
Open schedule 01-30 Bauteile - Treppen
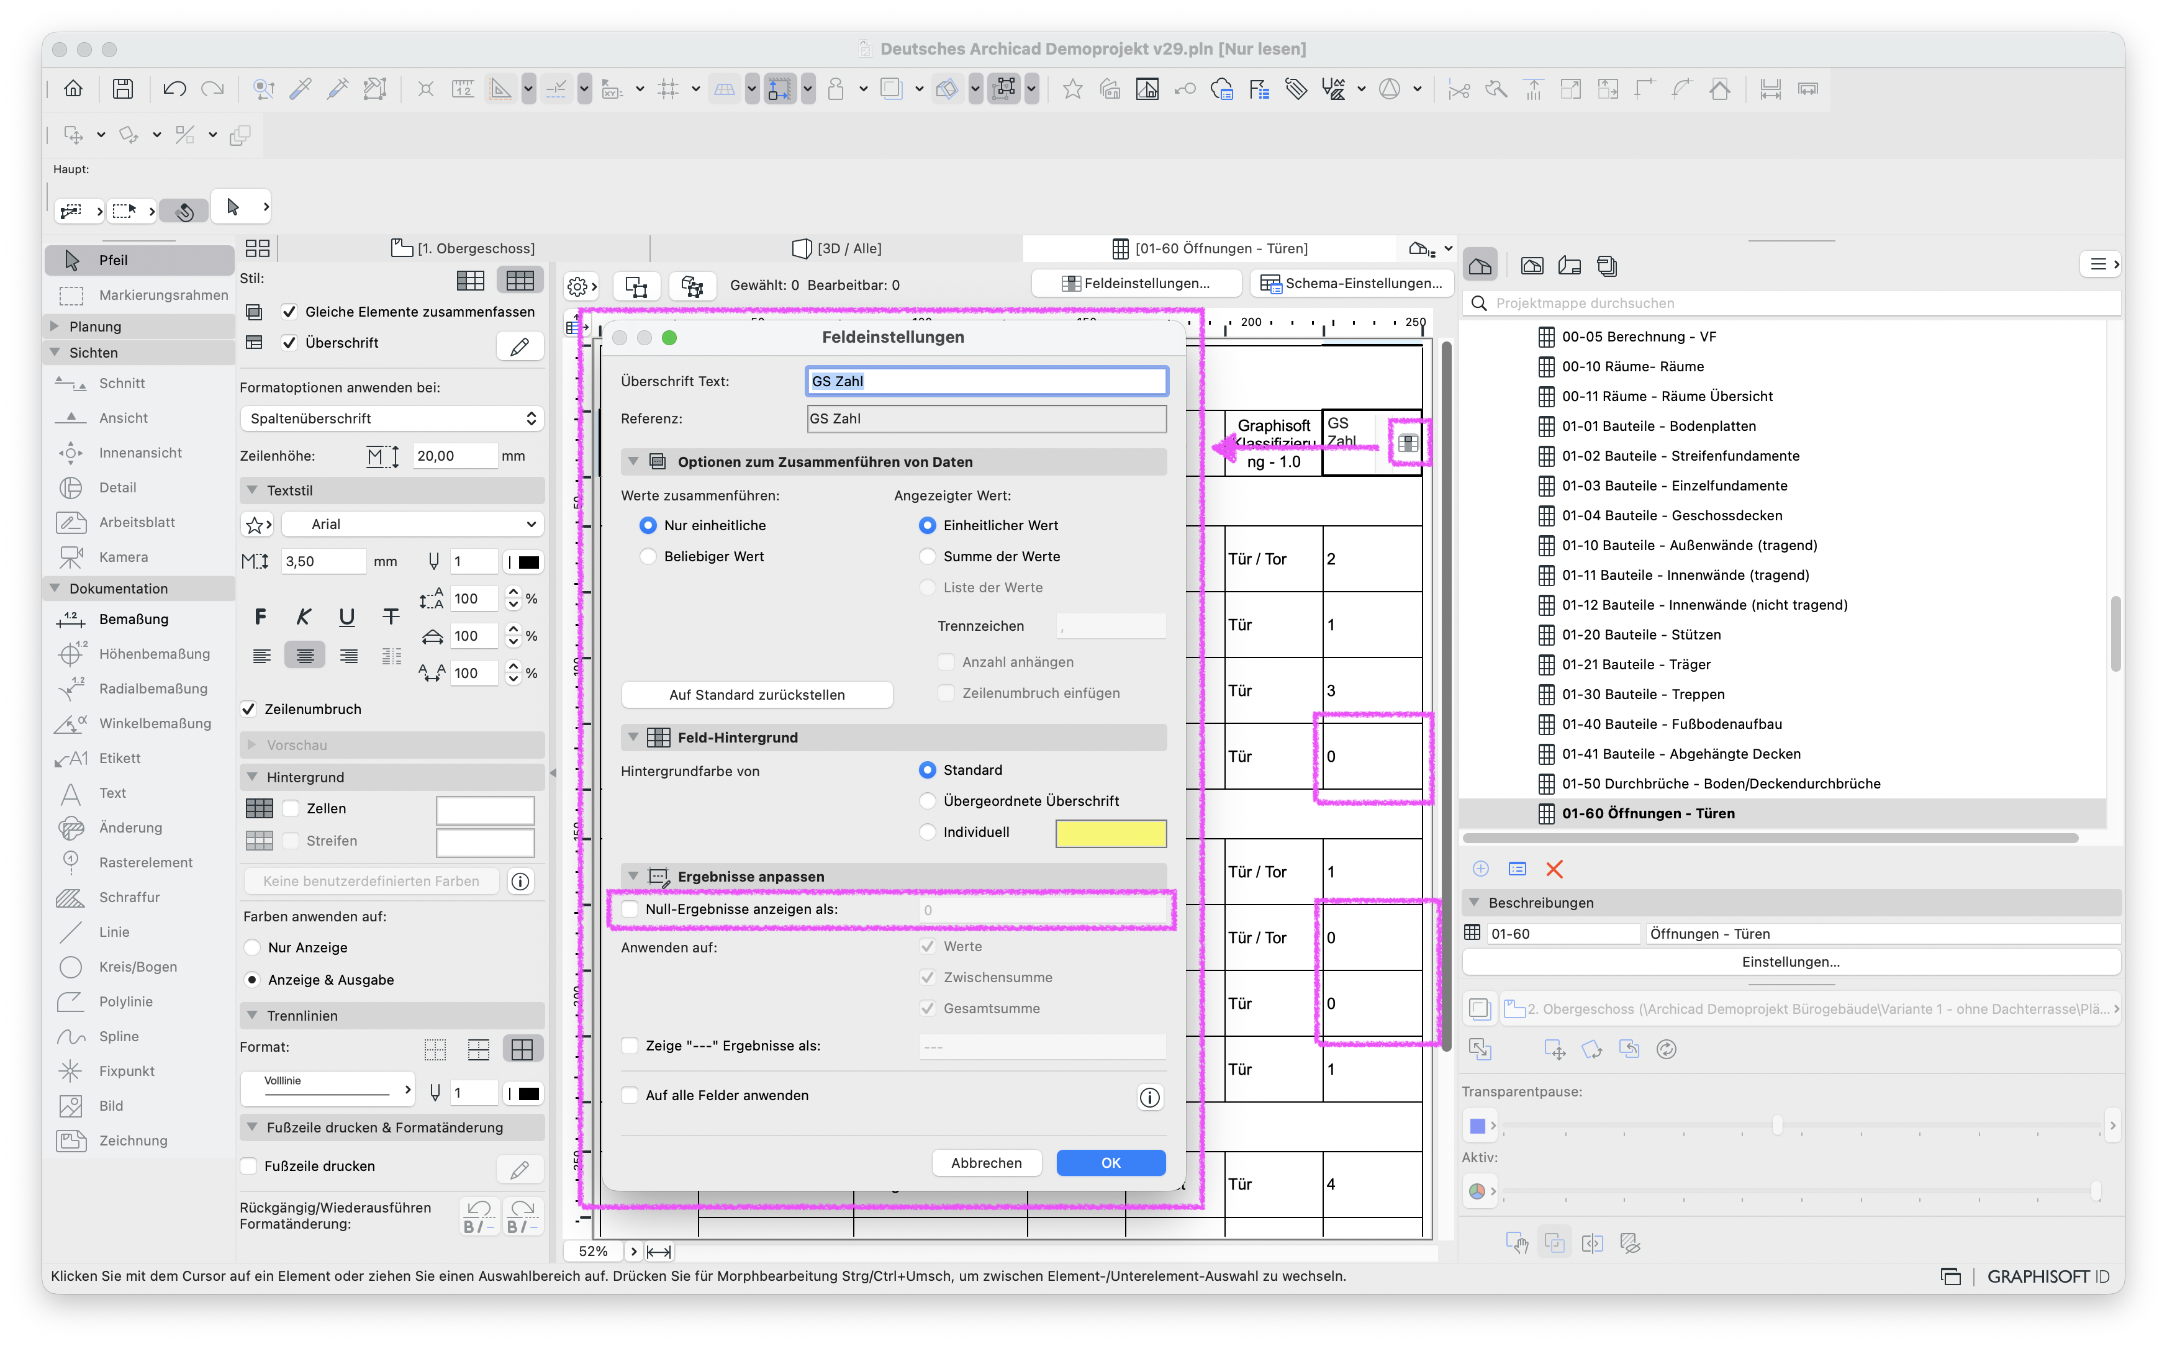pos(1642,694)
